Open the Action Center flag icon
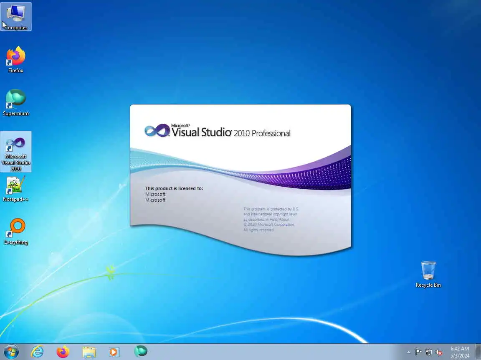Image resolution: width=481 pixels, height=360 pixels. 418,352
